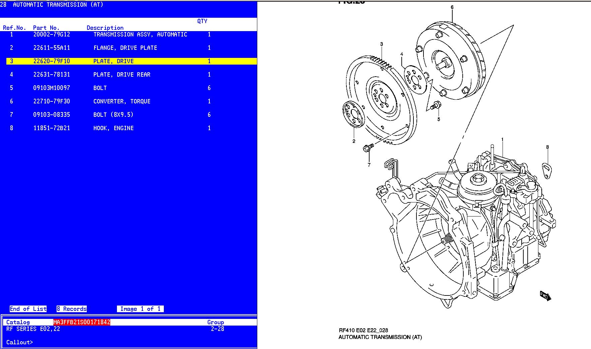The image size is (591, 349).
Task: Click the End of List label
Action: pyautogui.click(x=28, y=309)
